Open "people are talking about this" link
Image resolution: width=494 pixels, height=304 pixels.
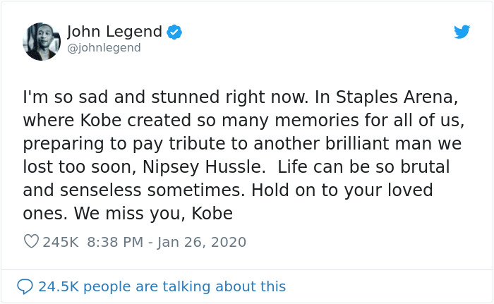pyautogui.click(x=184, y=286)
